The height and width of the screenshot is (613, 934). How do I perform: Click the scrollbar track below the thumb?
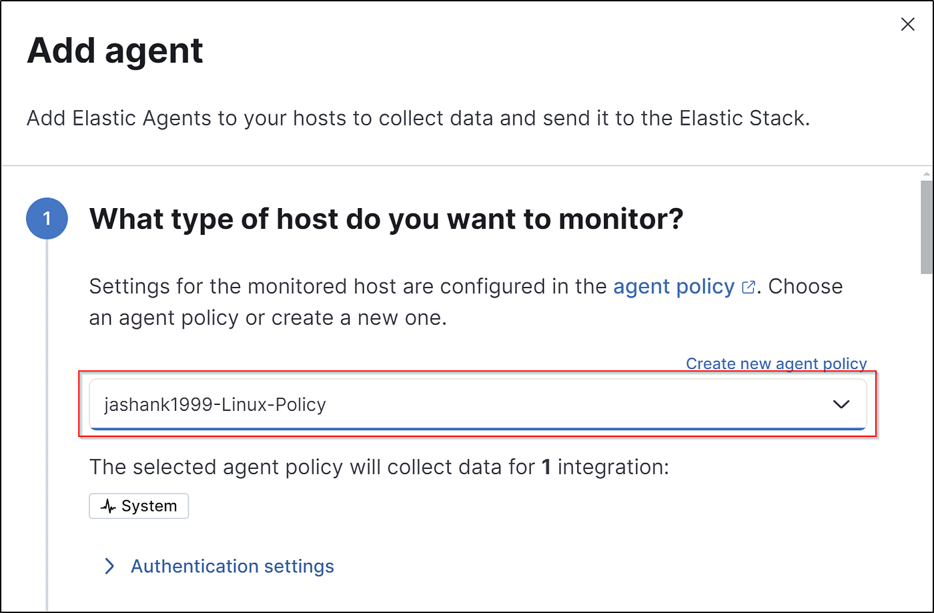click(927, 440)
